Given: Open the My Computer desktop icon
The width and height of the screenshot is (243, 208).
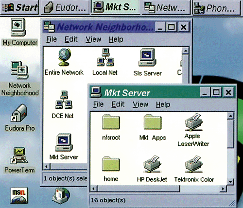Looking at the screenshot, I should [x=18, y=27].
